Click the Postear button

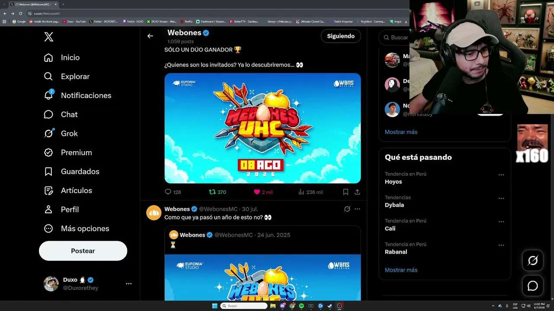click(83, 251)
